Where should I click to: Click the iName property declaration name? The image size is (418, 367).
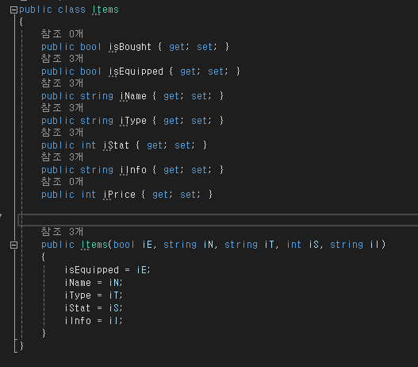coord(133,96)
